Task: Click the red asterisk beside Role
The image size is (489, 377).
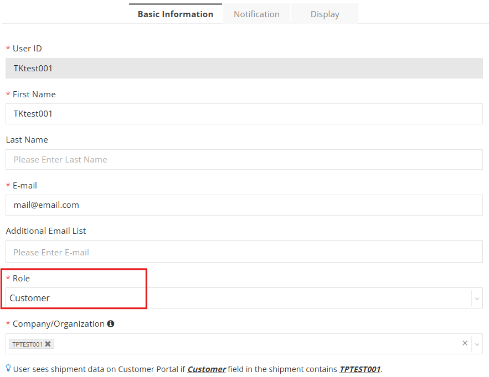Action: [x=8, y=278]
